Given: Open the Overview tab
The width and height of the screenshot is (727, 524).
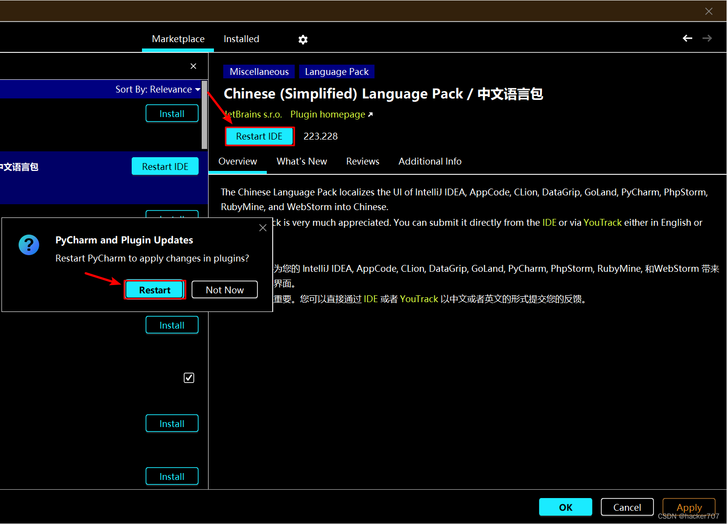Looking at the screenshot, I should pos(237,161).
